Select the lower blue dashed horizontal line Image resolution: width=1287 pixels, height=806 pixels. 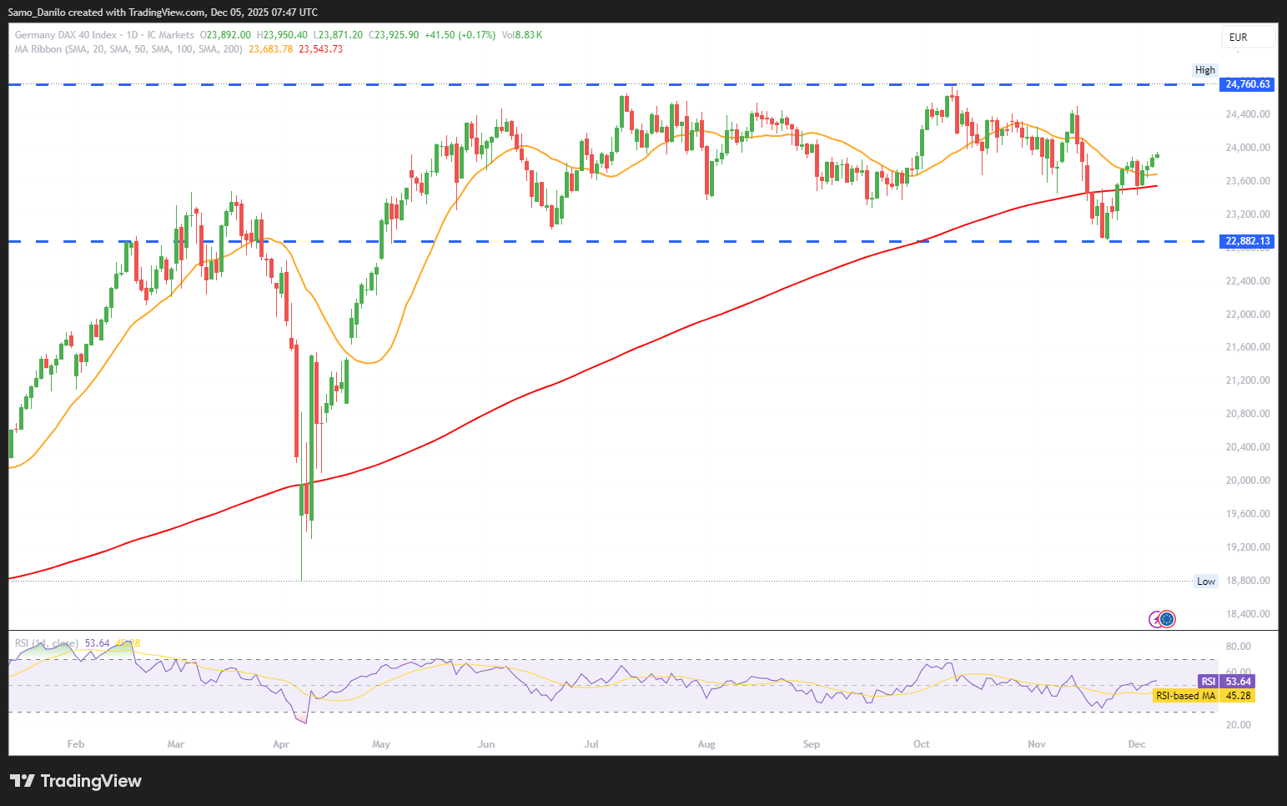(x=584, y=241)
